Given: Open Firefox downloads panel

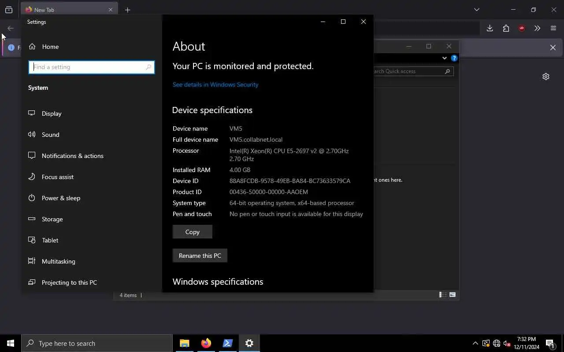Looking at the screenshot, I should click(490, 28).
